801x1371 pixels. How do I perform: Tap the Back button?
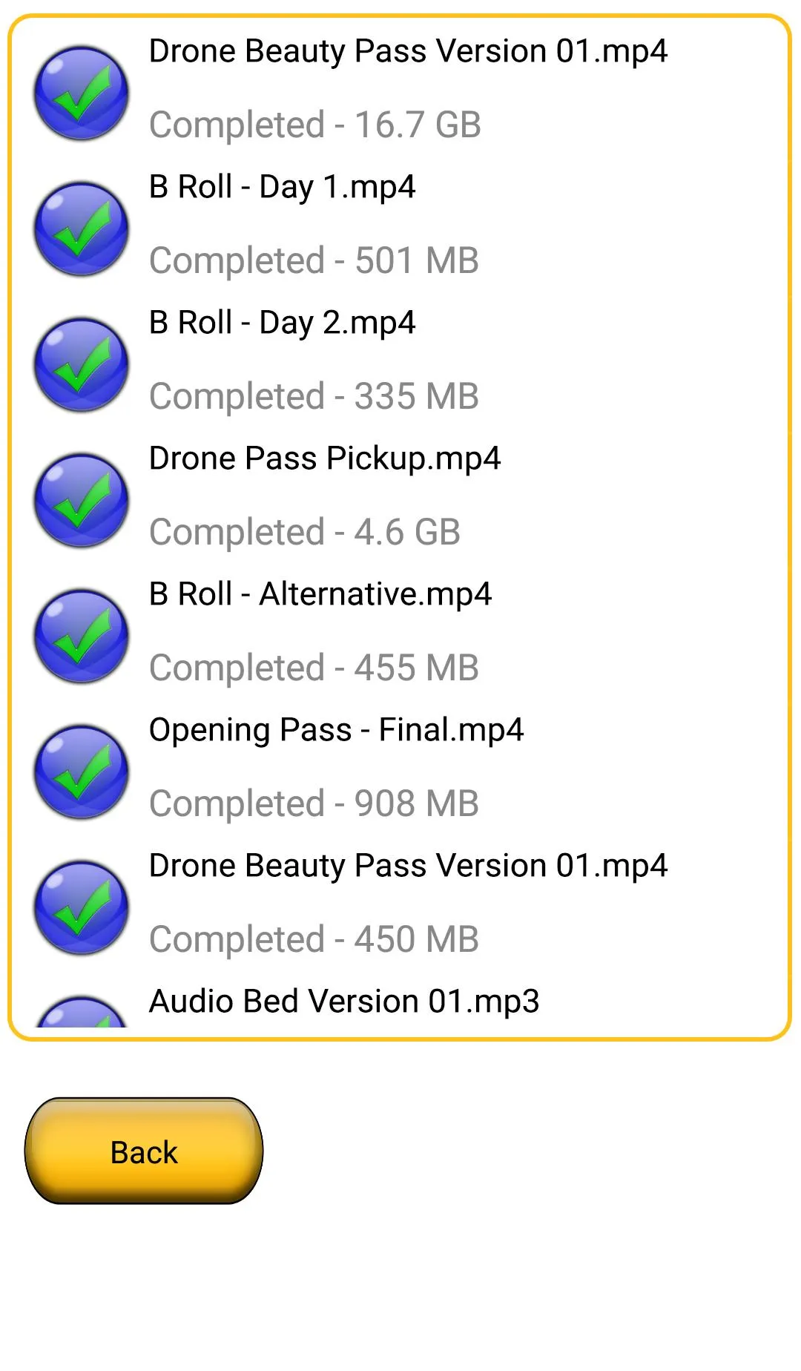(144, 1151)
